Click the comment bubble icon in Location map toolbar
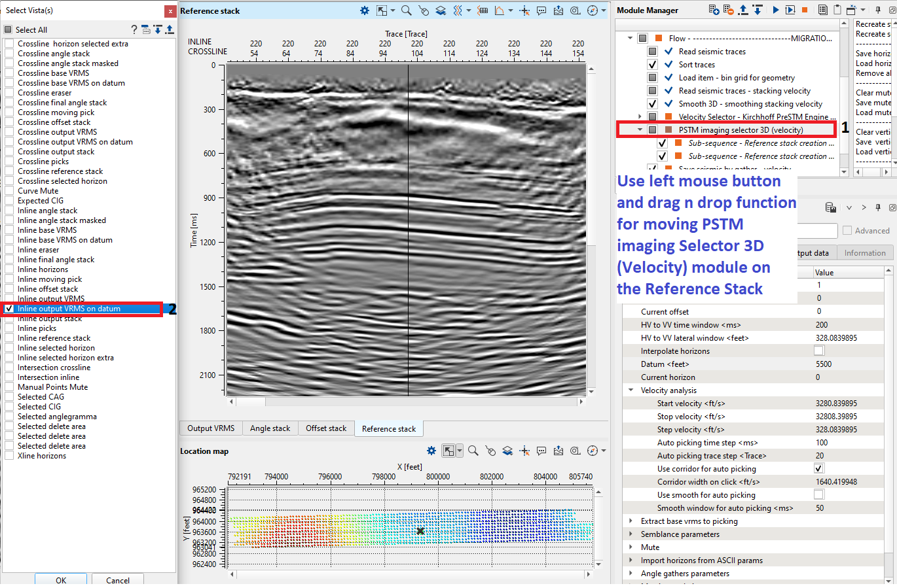 click(x=541, y=451)
